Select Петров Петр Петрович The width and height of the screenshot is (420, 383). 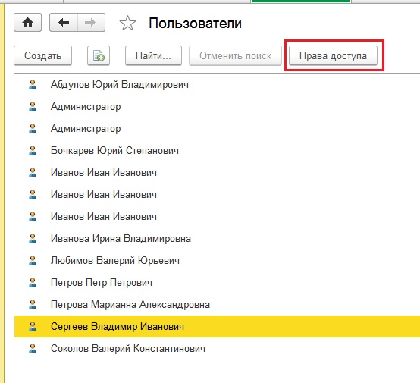(x=217, y=282)
